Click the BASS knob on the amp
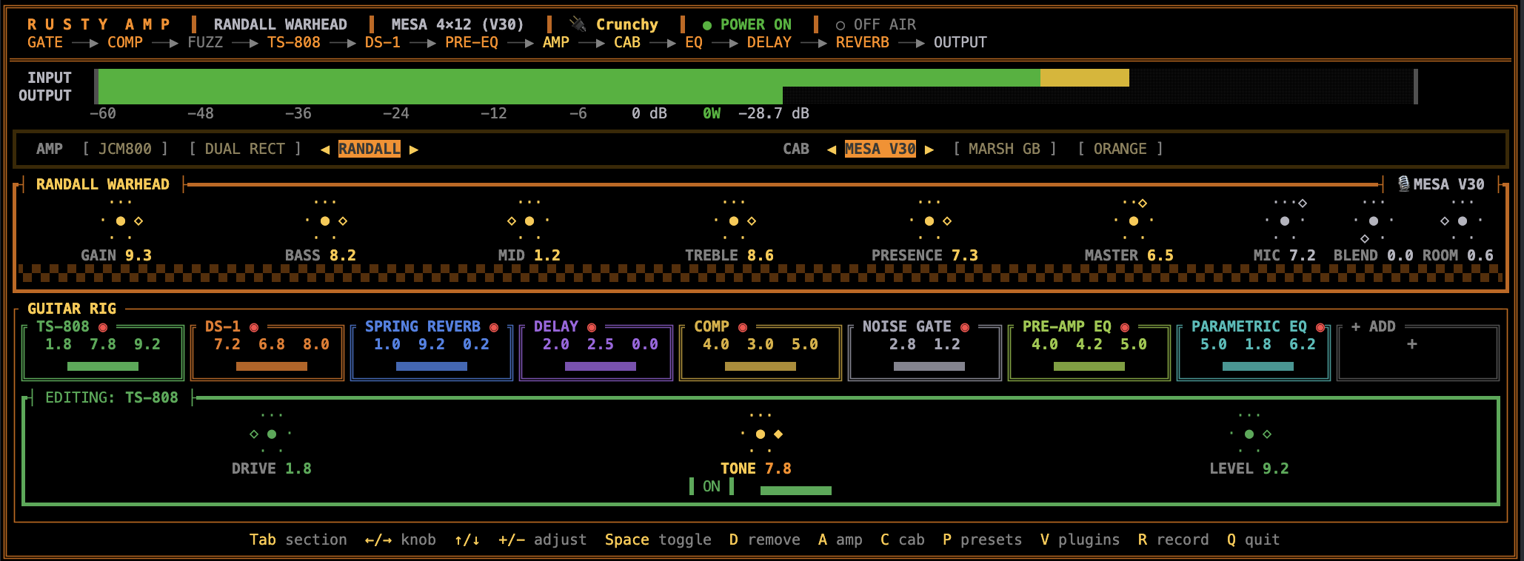The image size is (1524, 561). tap(325, 221)
